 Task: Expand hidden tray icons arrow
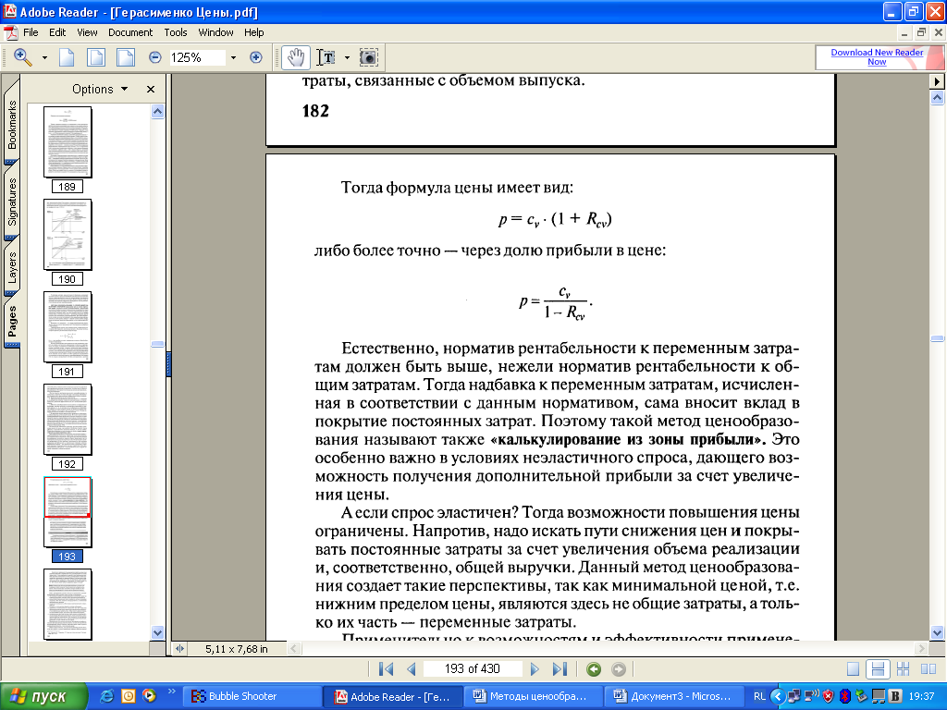click(778, 697)
